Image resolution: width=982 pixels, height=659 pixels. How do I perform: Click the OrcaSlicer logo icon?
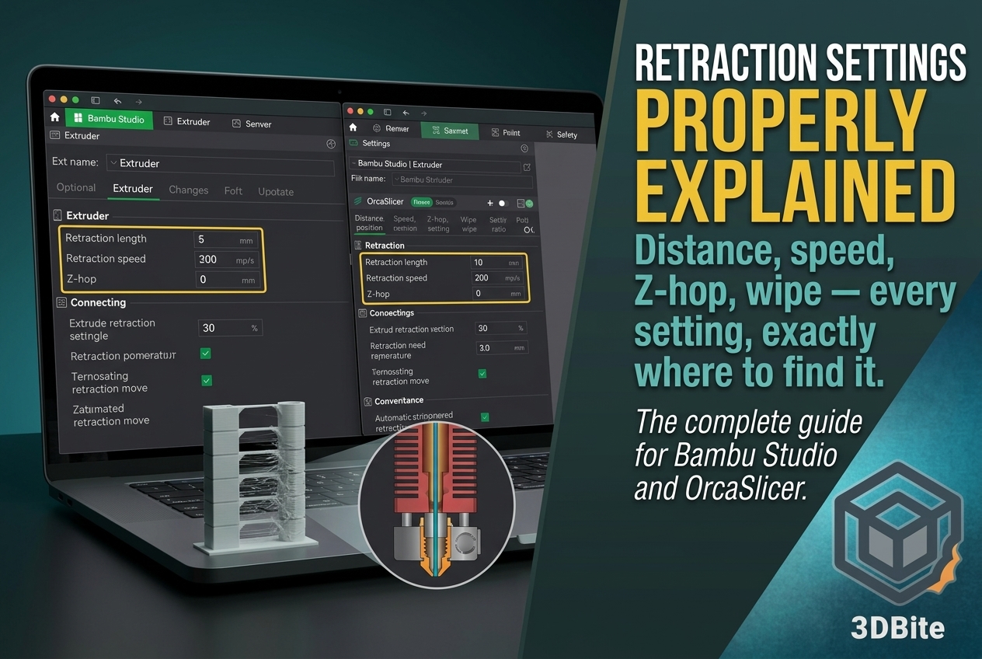pyautogui.click(x=357, y=201)
